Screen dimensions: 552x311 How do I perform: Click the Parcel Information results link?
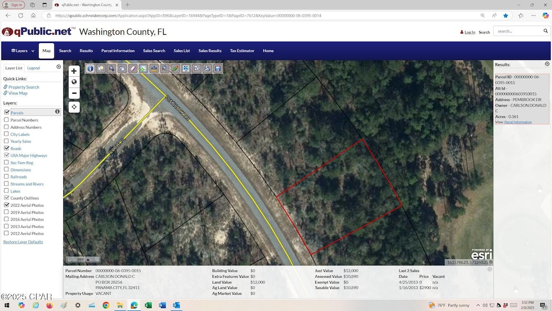click(518, 122)
